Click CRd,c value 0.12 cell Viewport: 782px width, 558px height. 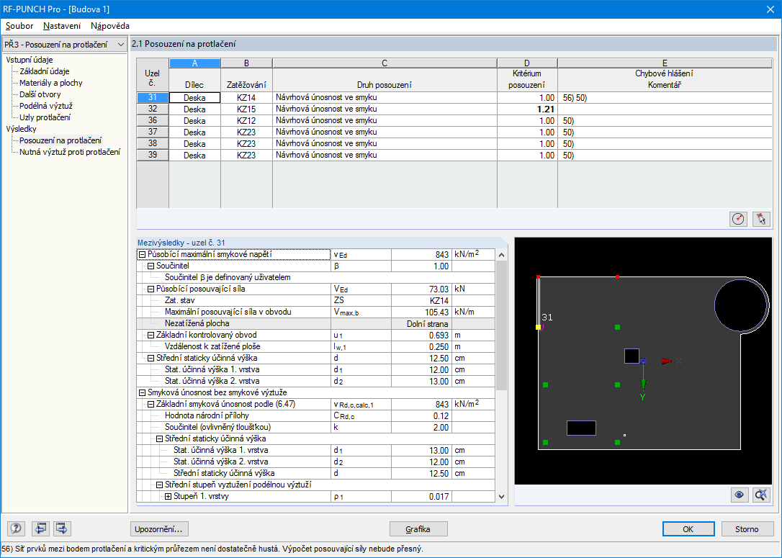421,416
